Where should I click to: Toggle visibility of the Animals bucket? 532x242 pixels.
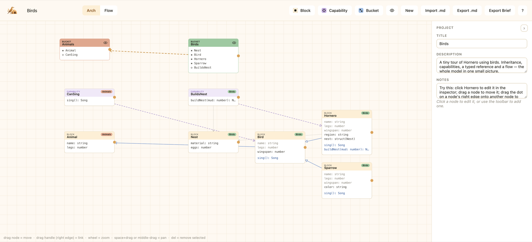tap(105, 43)
